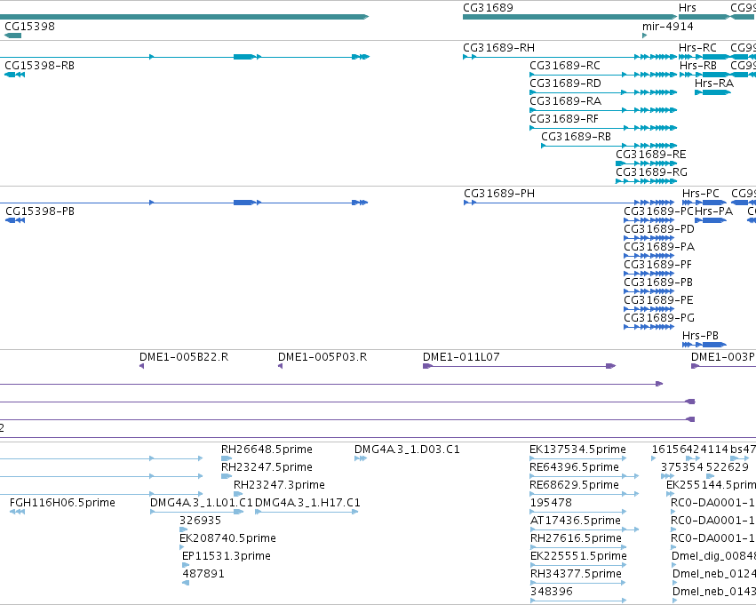Viewport: 756px width, 605px height.
Task: Click the mir-4914 label
Action: tap(668, 27)
